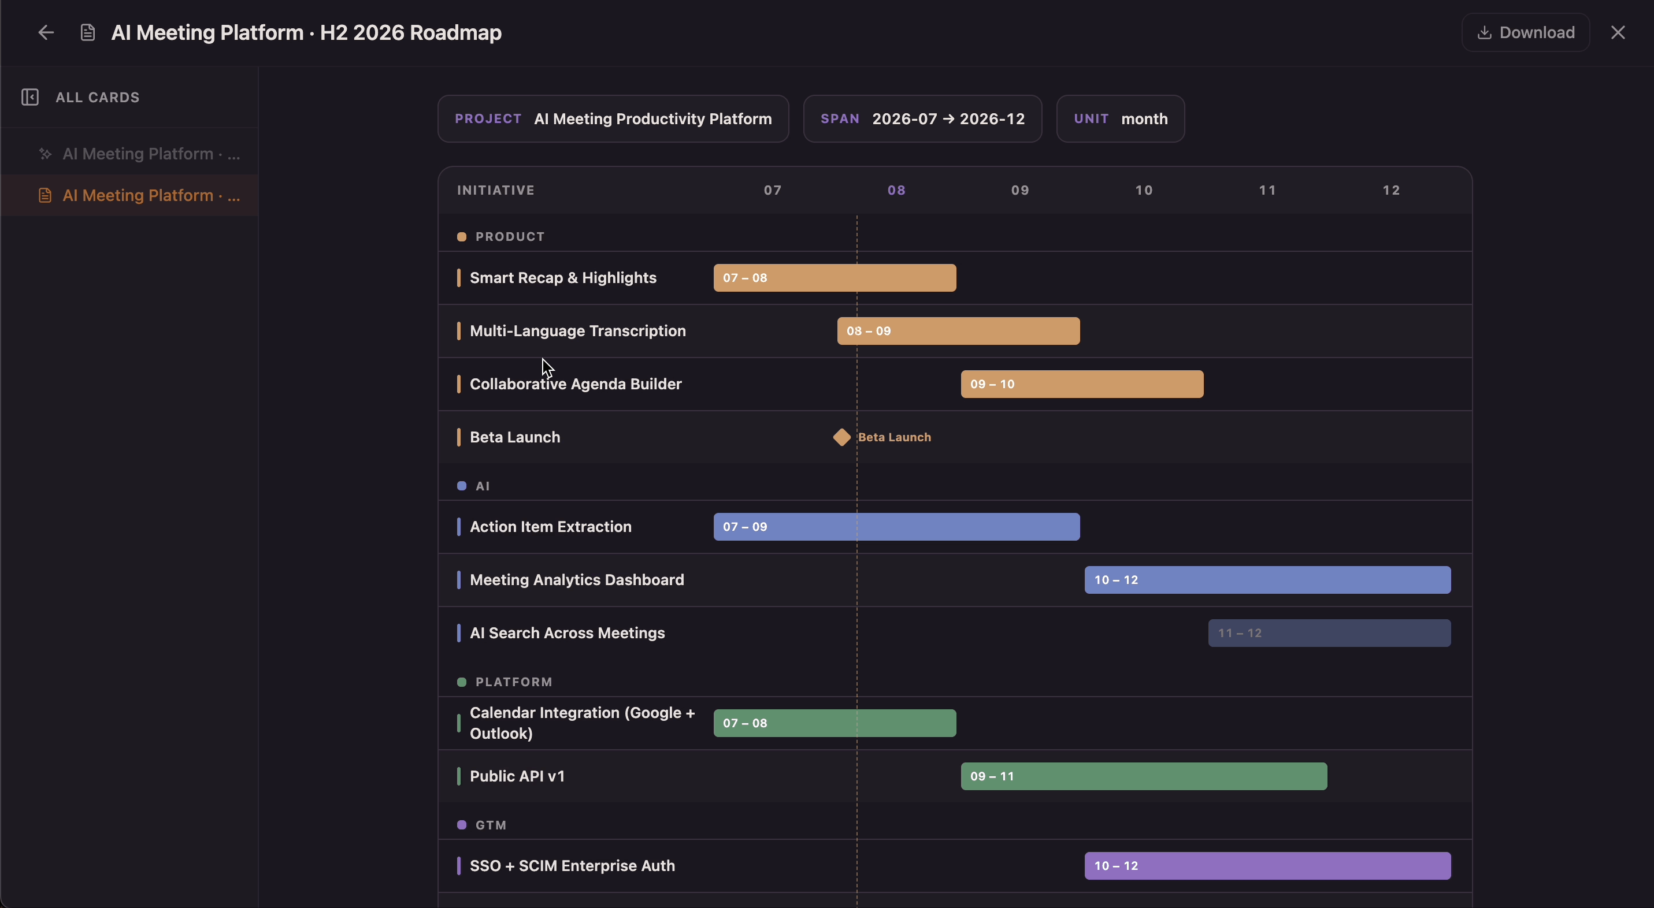Select the highlighted AI Meeting Platform document card
Screen dimensions: 1654x908
tap(129, 195)
